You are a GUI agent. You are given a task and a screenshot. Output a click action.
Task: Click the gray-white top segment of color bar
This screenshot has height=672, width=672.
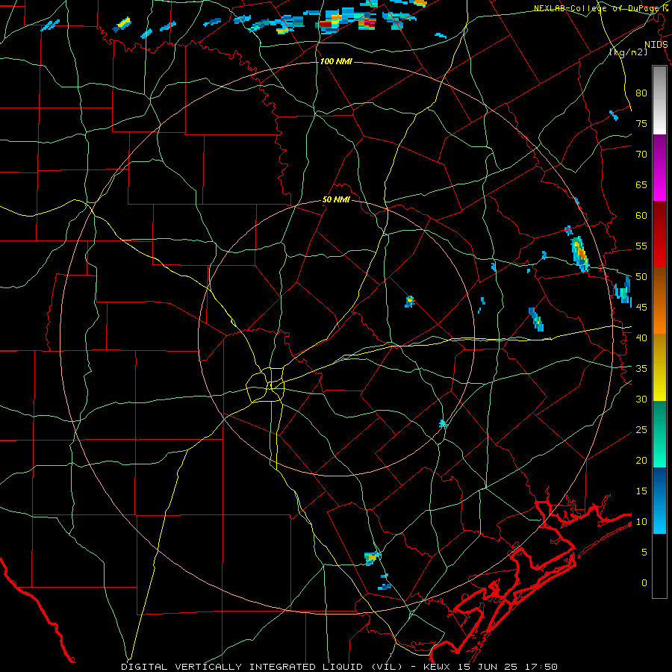[659, 100]
